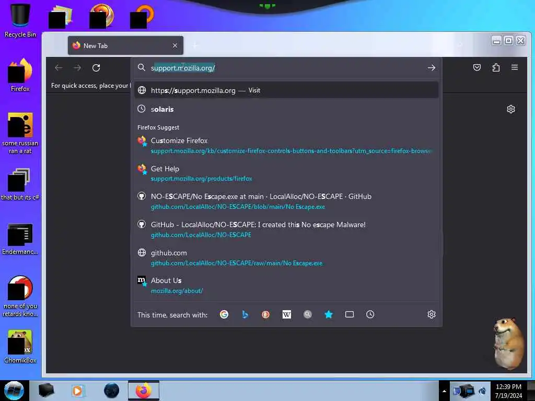Screen dimensions: 535x401
Task: Click the address bar containing support.mozilla.org/
Action: (287, 68)
